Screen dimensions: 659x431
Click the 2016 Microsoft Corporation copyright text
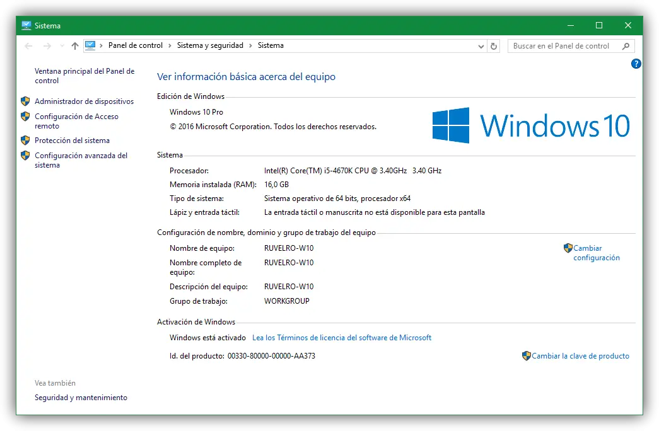pyautogui.click(x=273, y=127)
